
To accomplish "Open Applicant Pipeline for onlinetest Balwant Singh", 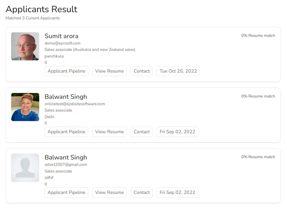I will 67,132.
